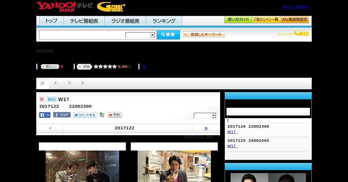Viewport: 348px width, 182px height.
Task: Switch to ラジオ番組表 tab
Action: (x=125, y=21)
